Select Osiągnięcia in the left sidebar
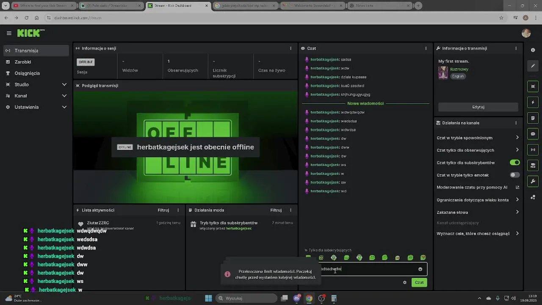 36,73
